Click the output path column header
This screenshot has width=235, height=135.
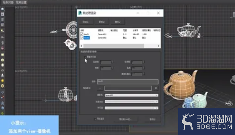coord(114,30)
